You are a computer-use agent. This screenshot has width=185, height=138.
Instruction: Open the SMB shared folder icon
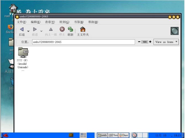[23, 52]
